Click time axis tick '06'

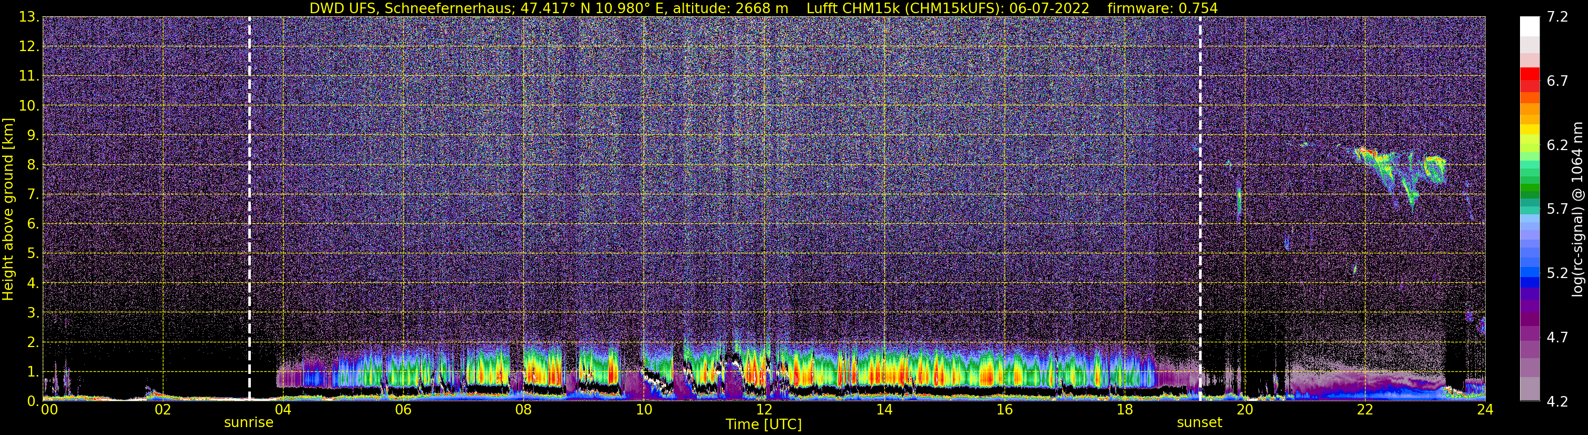(x=403, y=410)
